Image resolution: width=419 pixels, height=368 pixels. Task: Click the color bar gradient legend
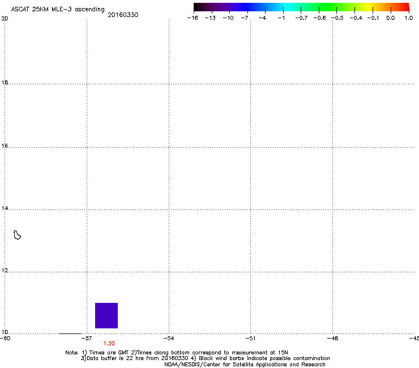pyautogui.click(x=301, y=7)
